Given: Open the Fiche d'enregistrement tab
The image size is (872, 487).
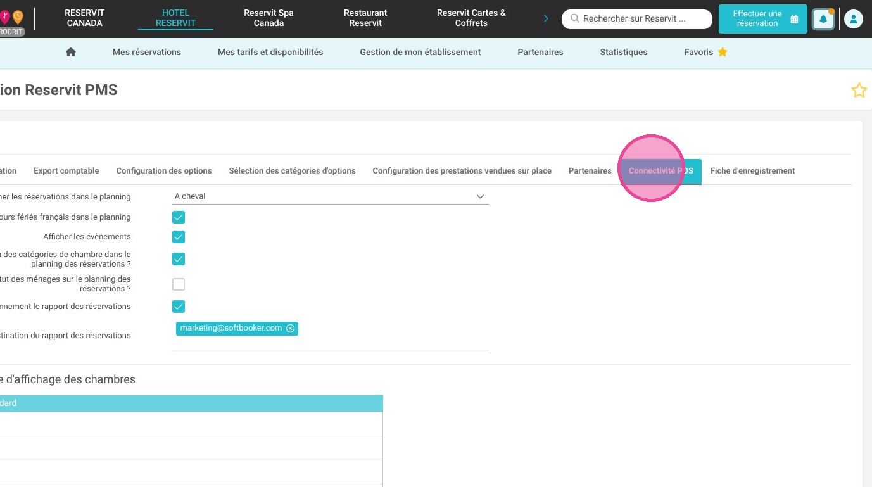Looking at the screenshot, I should coord(752,171).
